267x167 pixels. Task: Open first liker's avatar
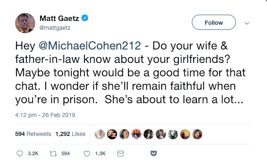(100, 134)
